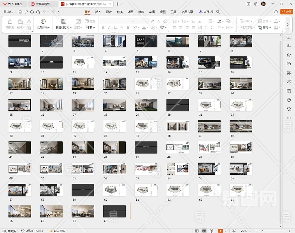Open the 插入 ribbon tab
The image size is (295, 233).
point(98,12)
